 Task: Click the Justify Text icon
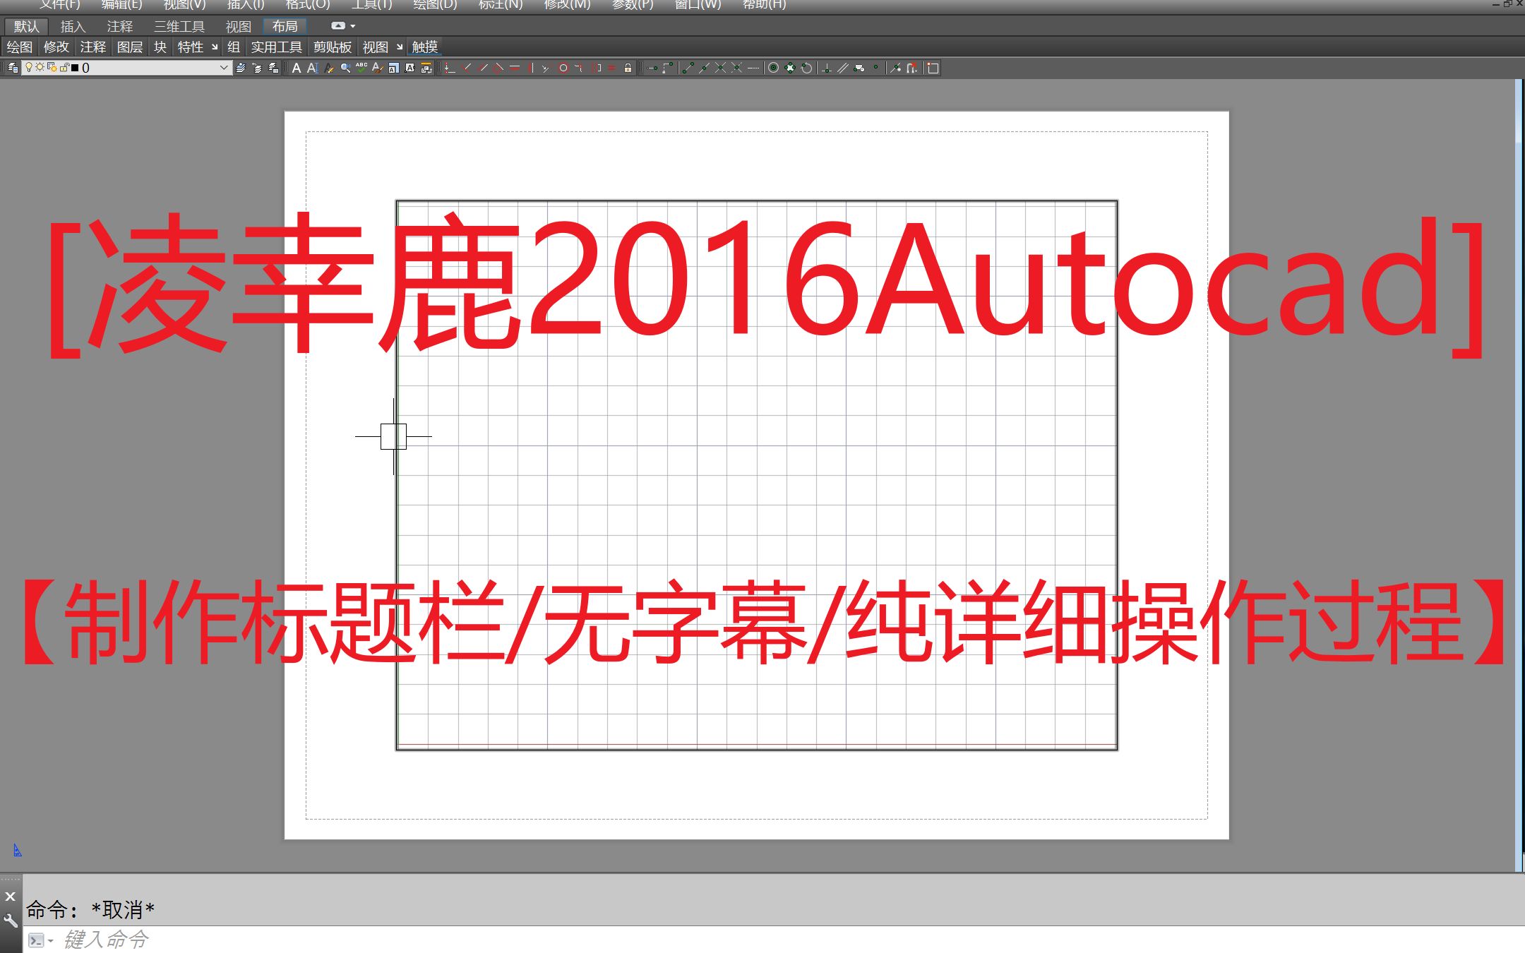click(409, 68)
